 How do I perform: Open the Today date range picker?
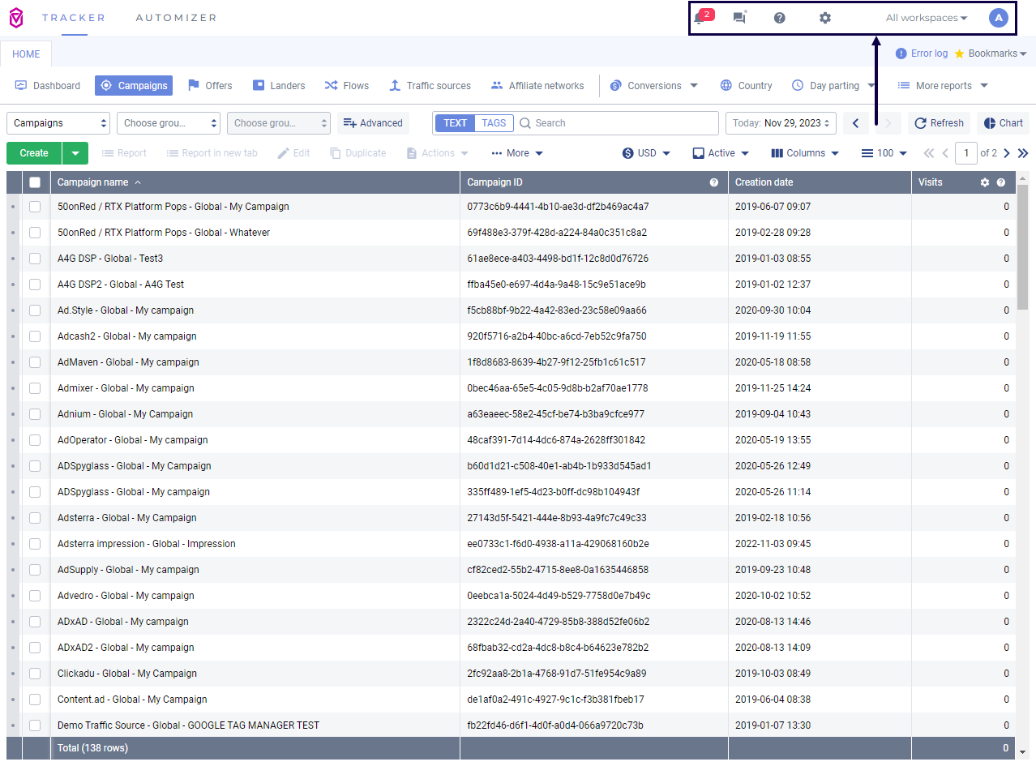click(781, 123)
